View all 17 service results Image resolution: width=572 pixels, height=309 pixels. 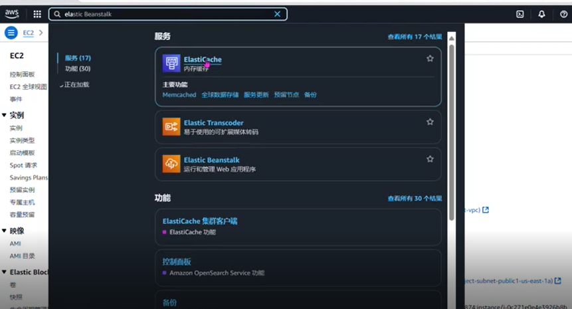pyautogui.click(x=415, y=37)
